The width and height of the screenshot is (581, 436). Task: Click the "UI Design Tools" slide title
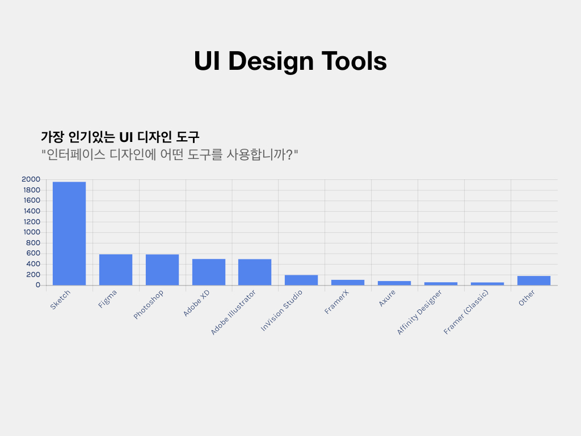pos(290,61)
